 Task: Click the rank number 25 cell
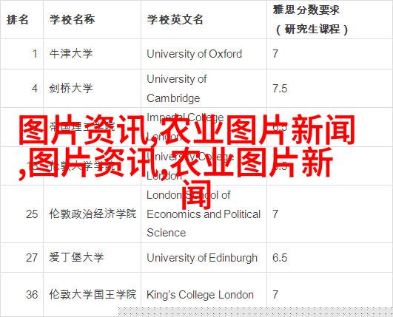[x=32, y=214]
